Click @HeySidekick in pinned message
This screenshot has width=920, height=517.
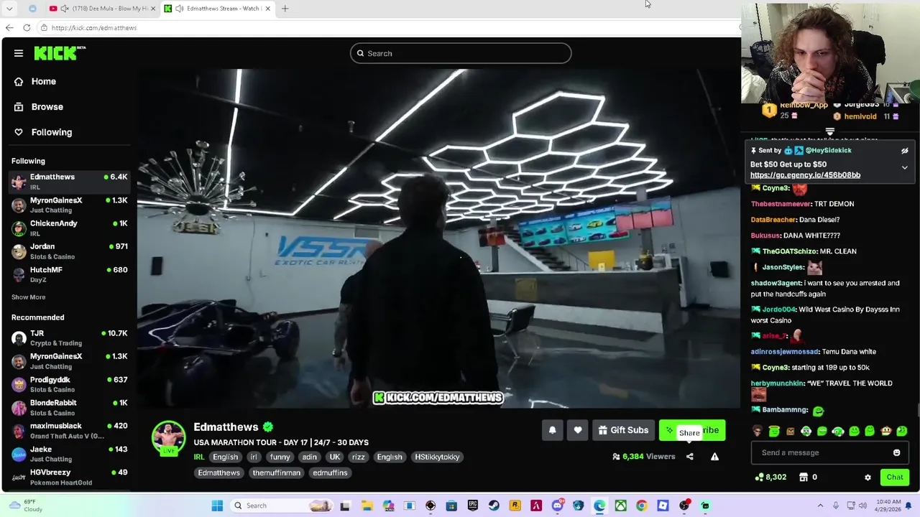coord(828,151)
